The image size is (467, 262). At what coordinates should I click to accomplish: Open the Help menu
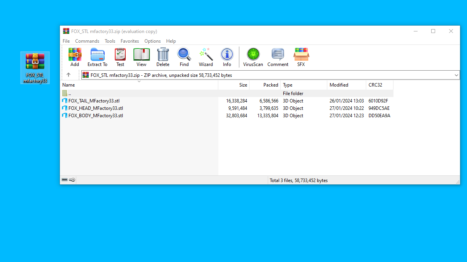(171, 41)
